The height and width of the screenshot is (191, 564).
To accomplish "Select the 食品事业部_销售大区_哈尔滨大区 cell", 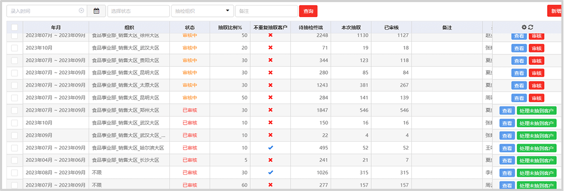I will pos(129,148).
